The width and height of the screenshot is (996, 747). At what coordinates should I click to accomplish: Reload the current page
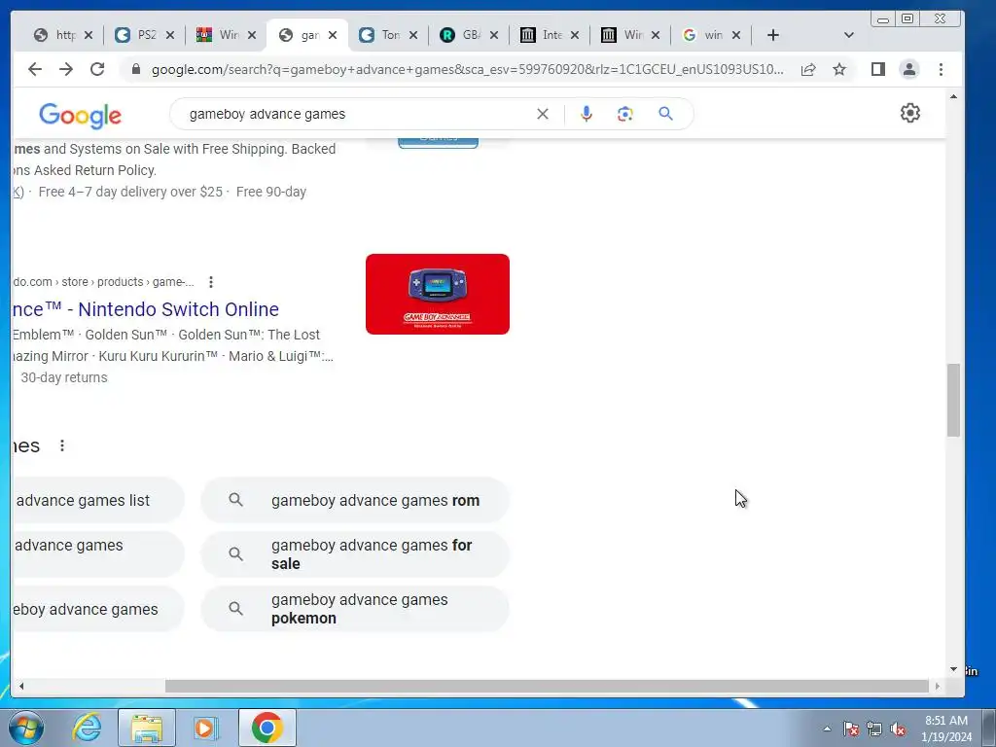tap(97, 69)
